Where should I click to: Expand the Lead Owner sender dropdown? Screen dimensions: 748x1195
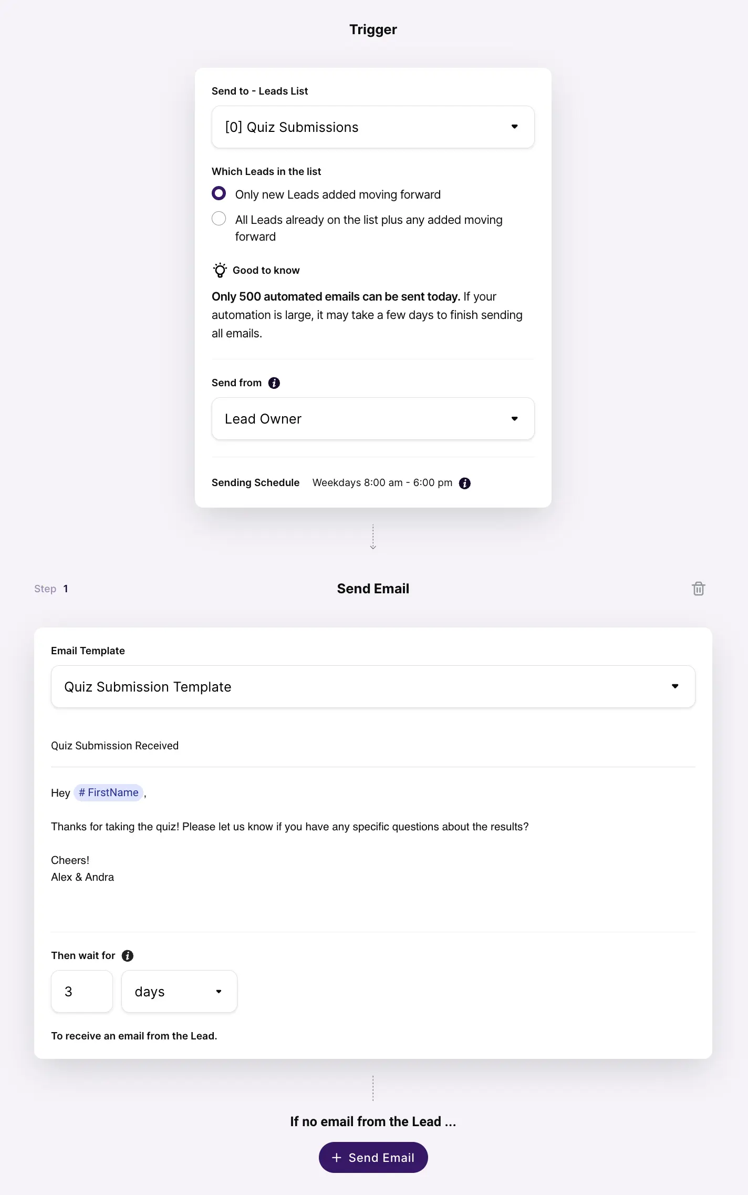tap(373, 419)
